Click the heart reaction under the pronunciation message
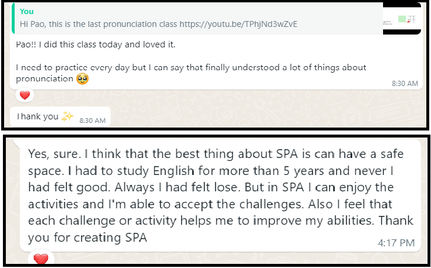Viewport: 431px width, 268px height. pyautogui.click(x=25, y=95)
